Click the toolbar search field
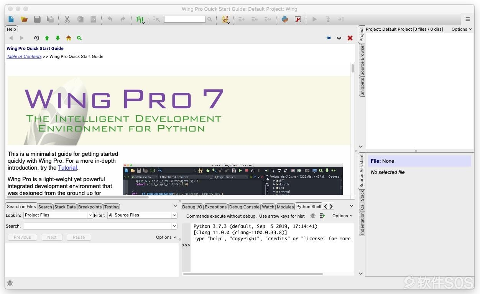Viewport: 480px width, 294px height. coord(185,19)
